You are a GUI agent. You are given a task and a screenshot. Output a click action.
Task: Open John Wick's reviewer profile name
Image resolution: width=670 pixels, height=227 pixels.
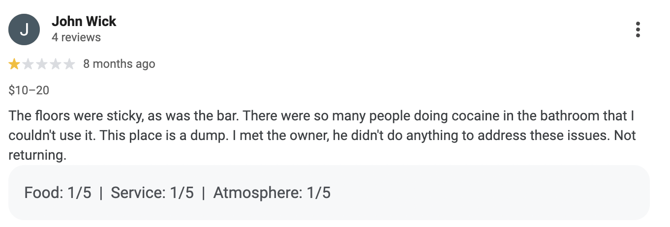point(84,22)
